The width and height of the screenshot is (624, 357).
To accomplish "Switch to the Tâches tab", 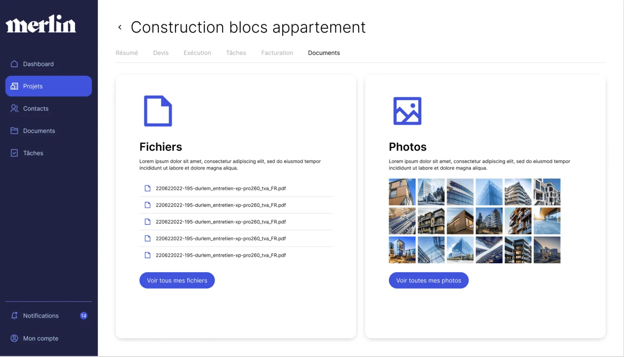I will pos(236,53).
